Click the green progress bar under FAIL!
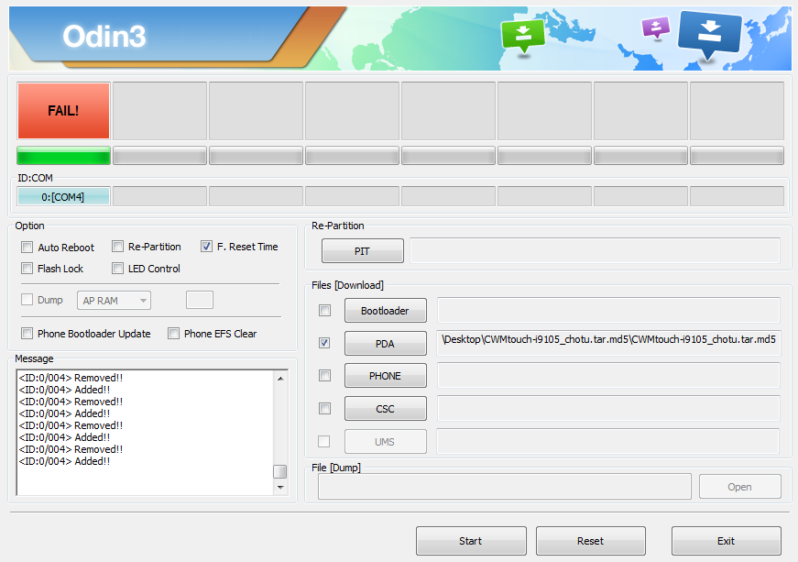 (63, 156)
